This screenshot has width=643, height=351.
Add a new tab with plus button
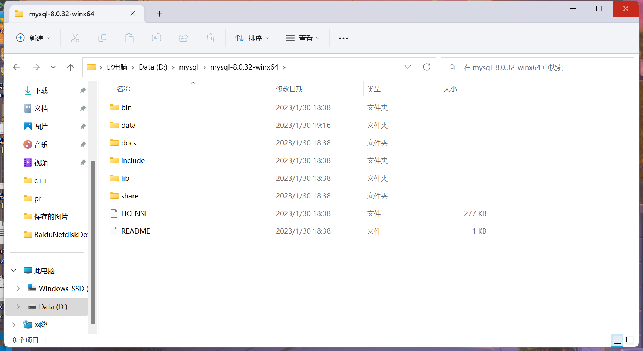tap(159, 14)
